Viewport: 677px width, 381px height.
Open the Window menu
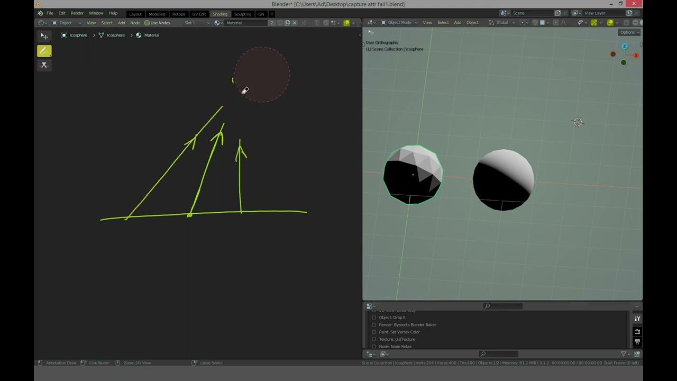tap(96, 13)
